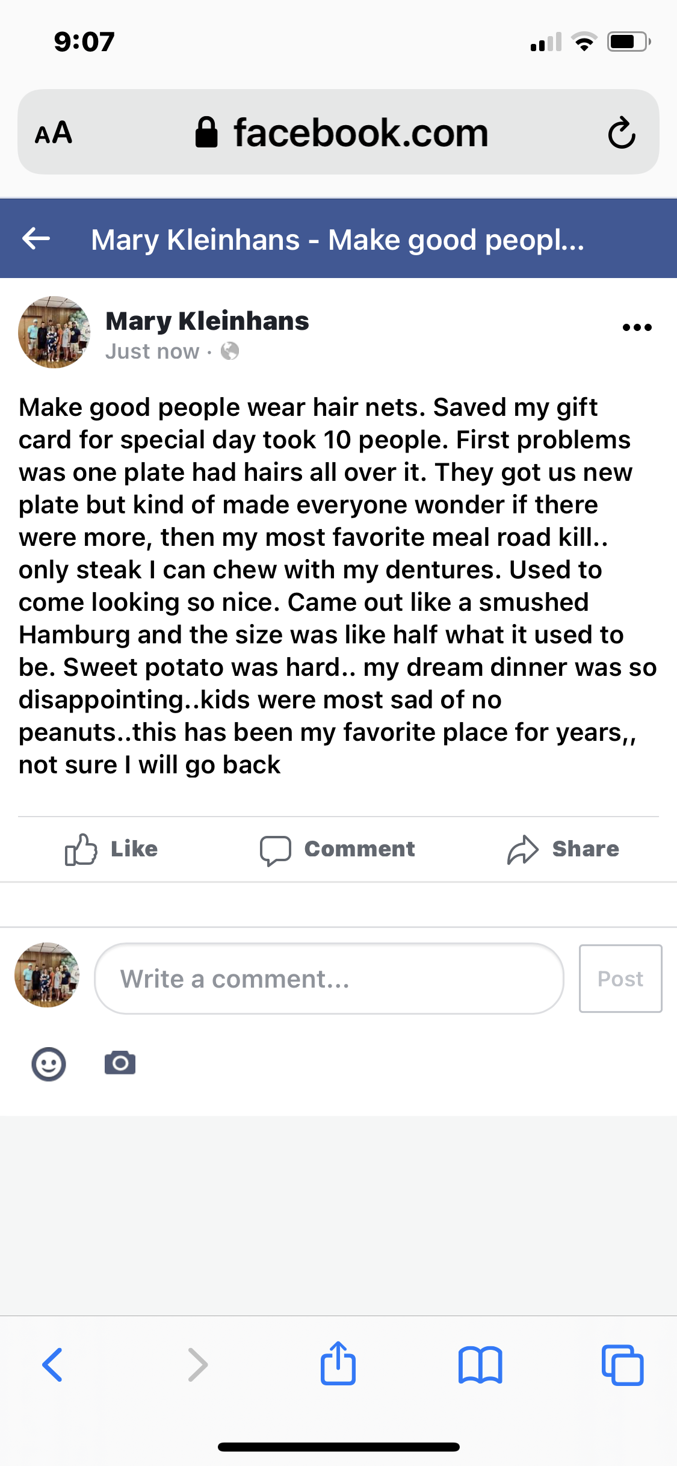Open the Safari share sheet icon
This screenshot has height=1466, width=677.
[338, 1364]
